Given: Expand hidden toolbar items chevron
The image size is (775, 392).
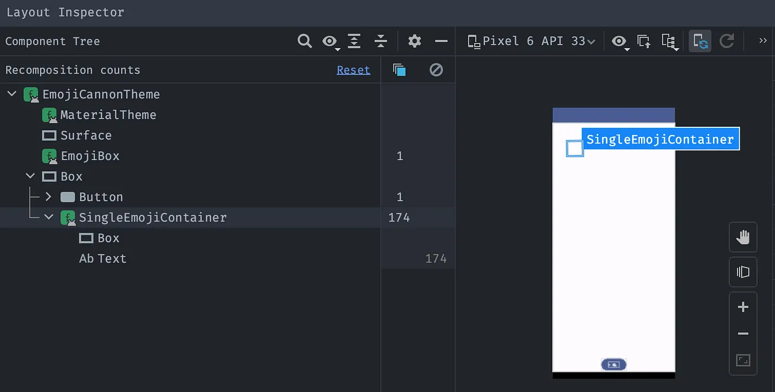Looking at the screenshot, I should (763, 41).
